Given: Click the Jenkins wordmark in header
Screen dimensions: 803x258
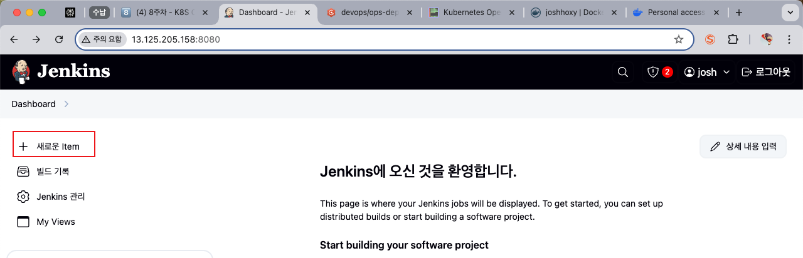Looking at the screenshot, I should [73, 71].
